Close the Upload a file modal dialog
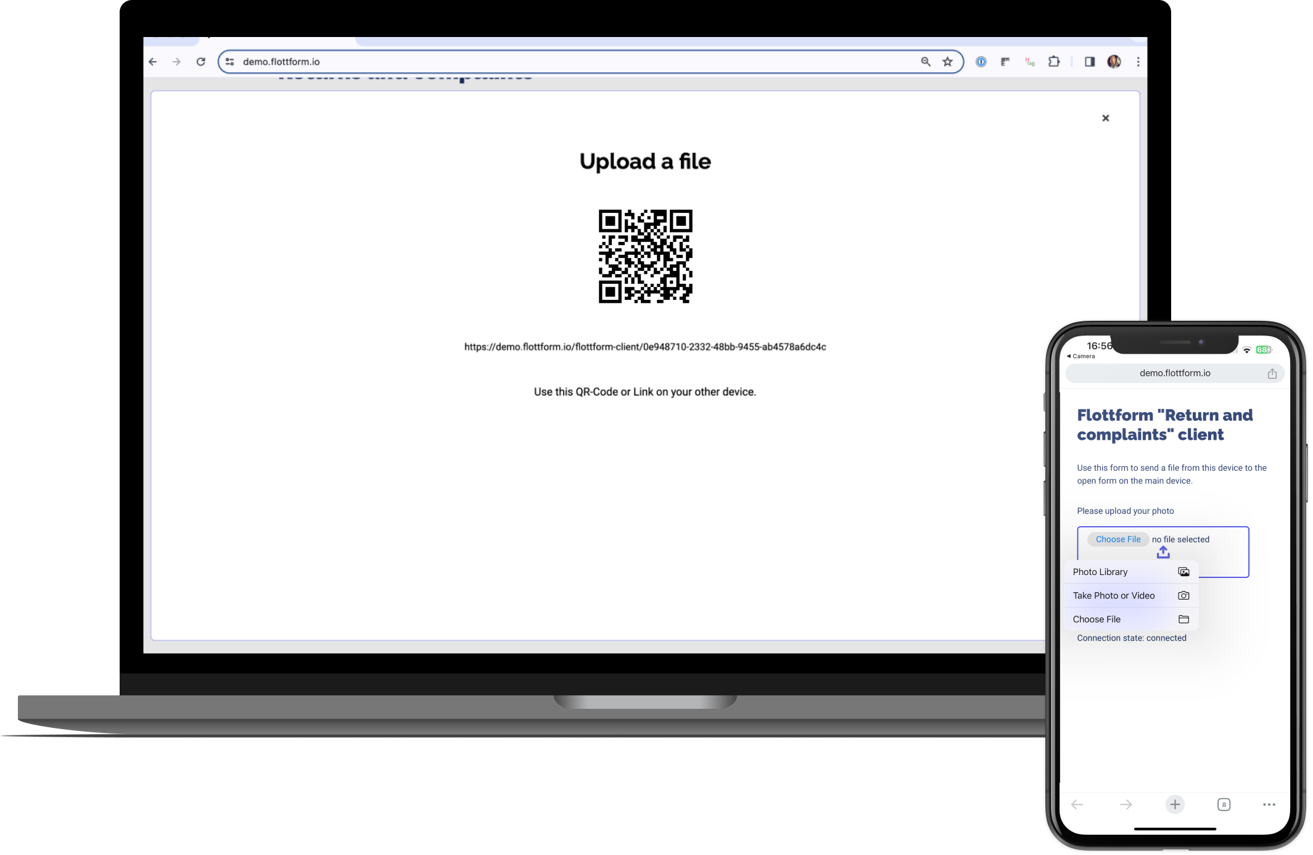 point(1106,118)
